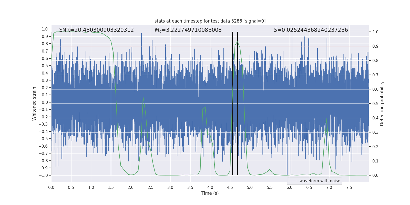Click the right axis tick label 0.5
410x205 pixels.
pos(375,104)
